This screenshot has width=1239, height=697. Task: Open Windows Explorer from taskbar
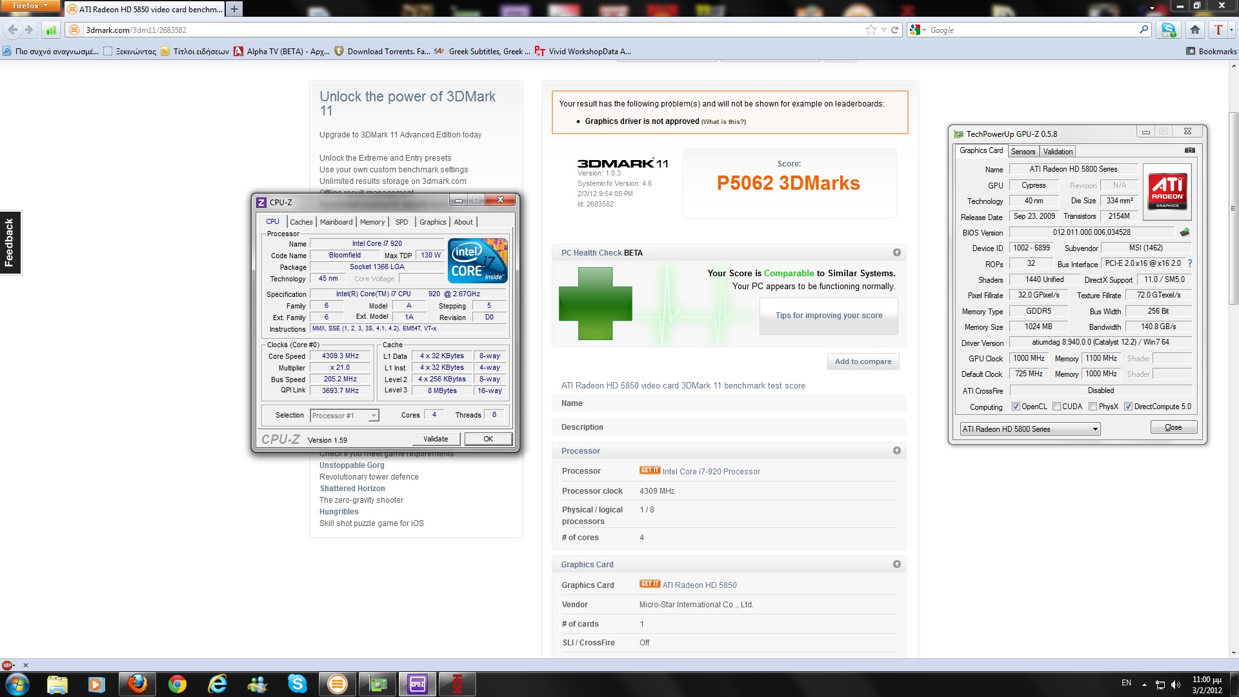[57, 684]
